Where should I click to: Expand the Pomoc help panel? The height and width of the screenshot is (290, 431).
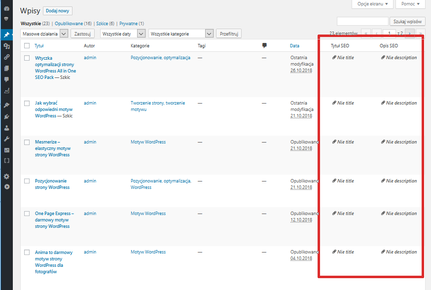[x=410, y=4]
